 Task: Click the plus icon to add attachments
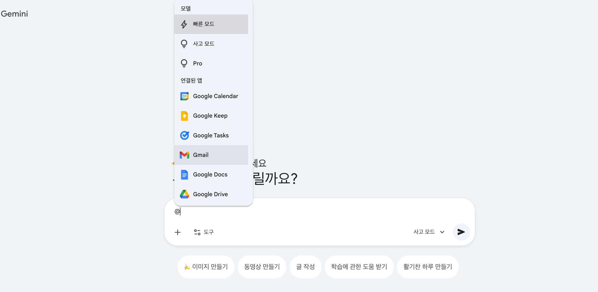coord(178,232)
